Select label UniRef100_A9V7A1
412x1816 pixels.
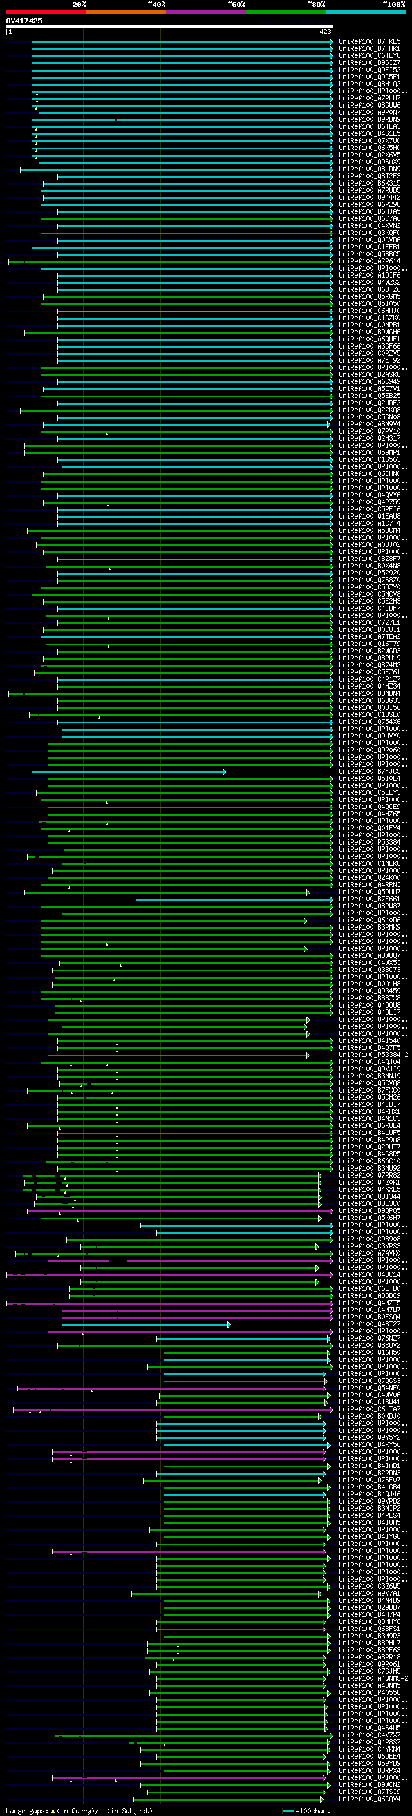(369, 1593)
